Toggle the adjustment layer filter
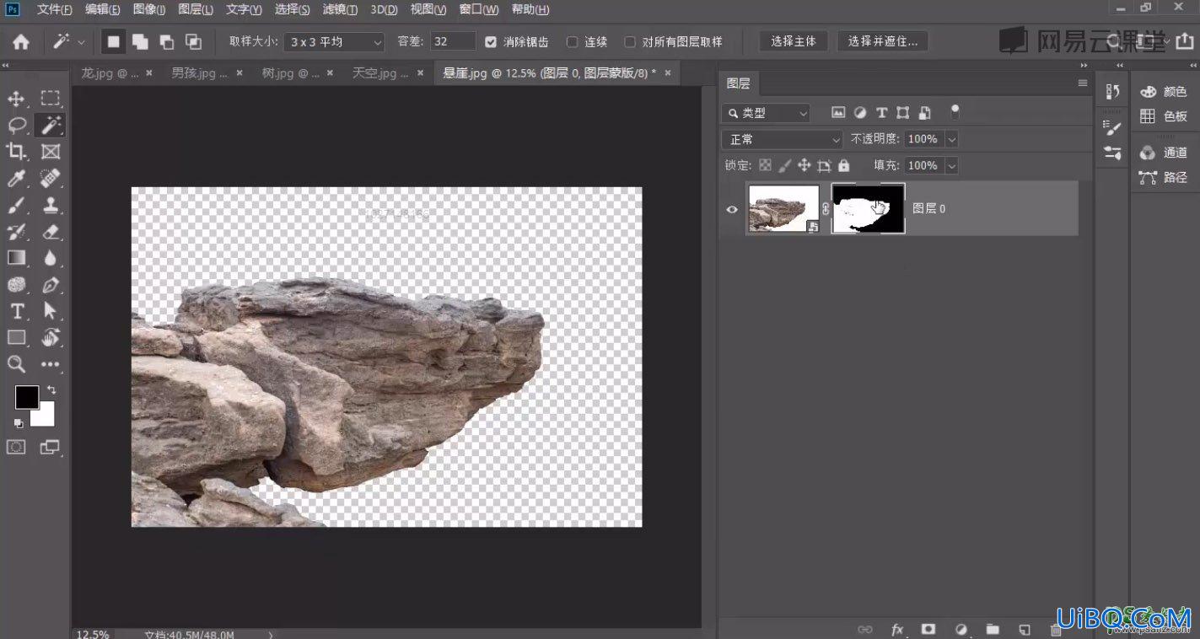1200x639 pixels. [860, 112]
